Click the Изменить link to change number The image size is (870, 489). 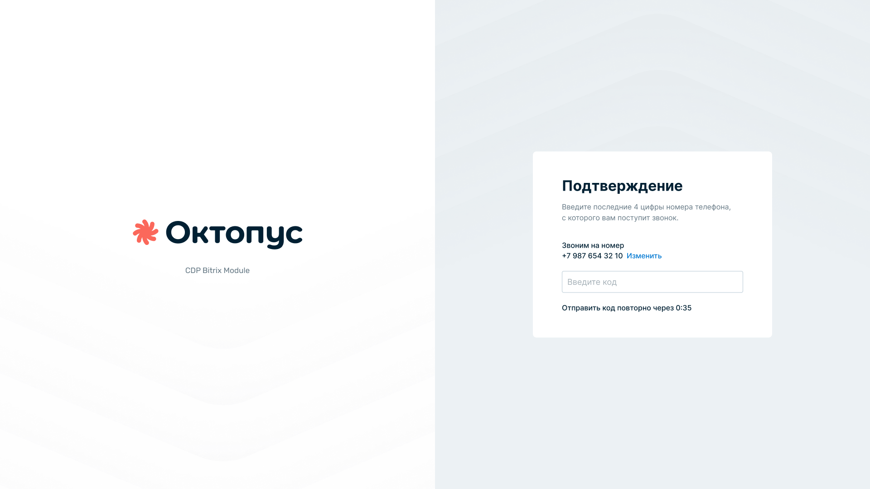click(x=644, y=256)
